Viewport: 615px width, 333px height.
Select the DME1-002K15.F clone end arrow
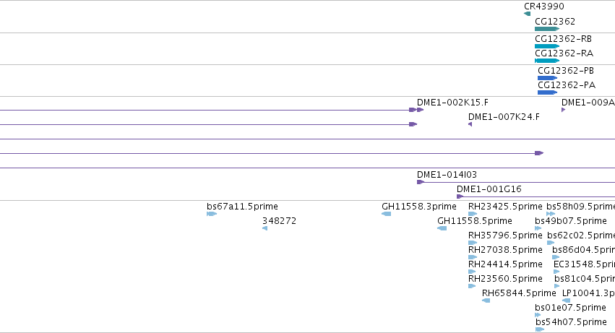tap(420, 110)
